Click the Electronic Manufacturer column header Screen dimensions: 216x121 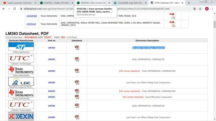coord(21,41)
